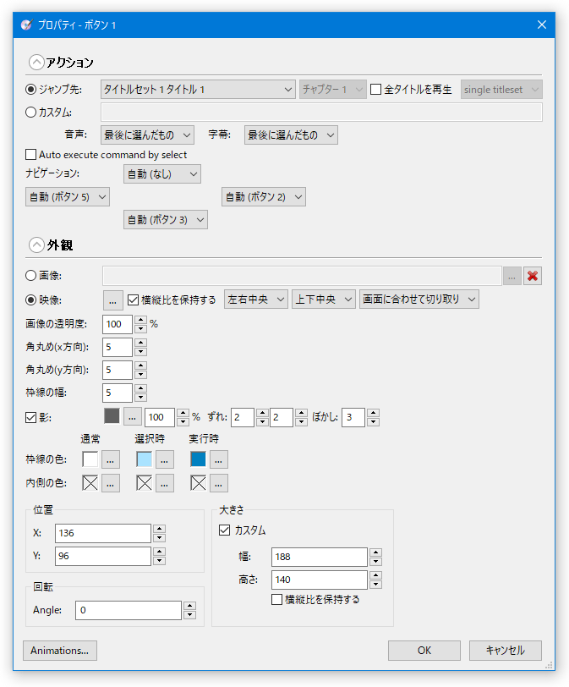Open the 通常 inner color ellipsis button
The image size is (569, 687).
[x=111, y=483]
